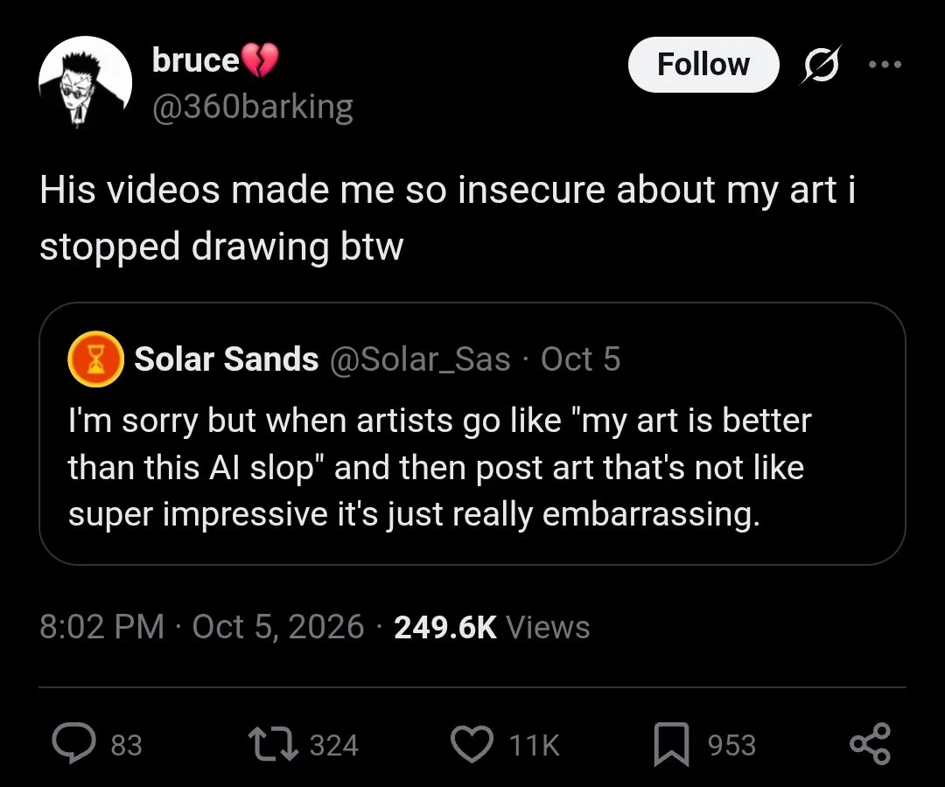Click the quoted tweet's Oct 5 date
This screenshot has width=945, height=787.
tap(580, 359)
